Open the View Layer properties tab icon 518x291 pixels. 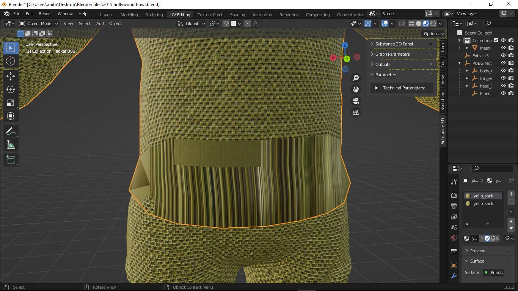click(454, 217)
